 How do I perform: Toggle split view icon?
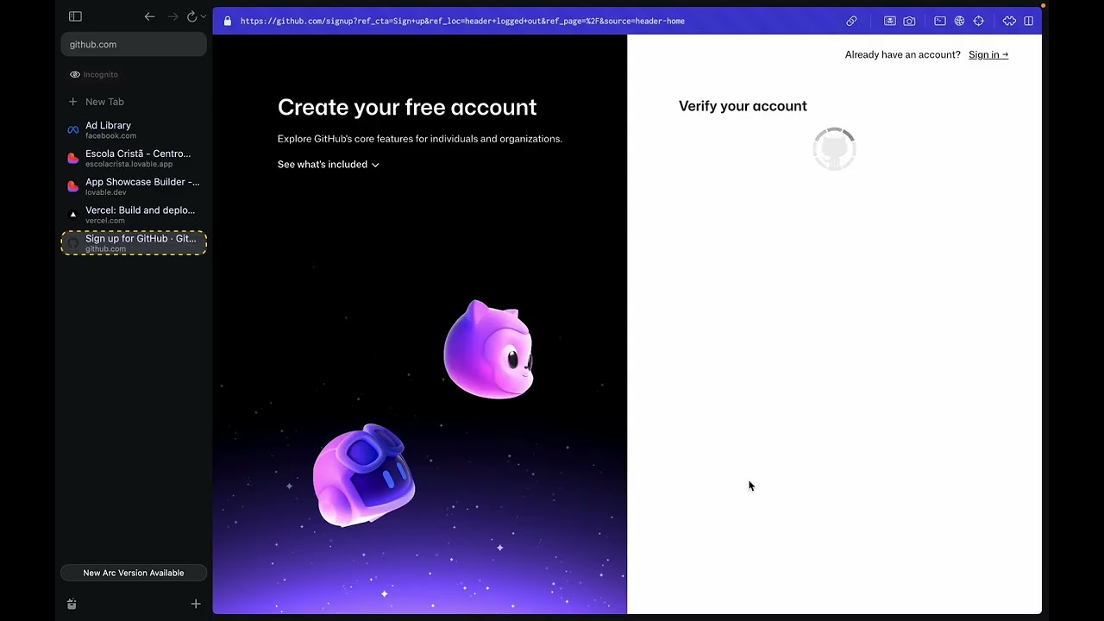tap(1029, 21)
